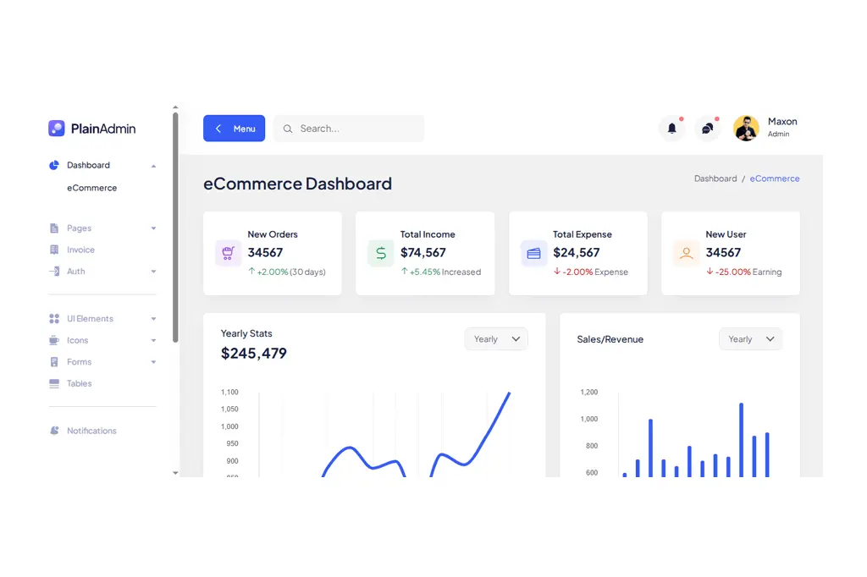Open the Yearly dropdown in Sales/Revenue
This screenshot has height=577, width=867.
(x=750, y=339)
